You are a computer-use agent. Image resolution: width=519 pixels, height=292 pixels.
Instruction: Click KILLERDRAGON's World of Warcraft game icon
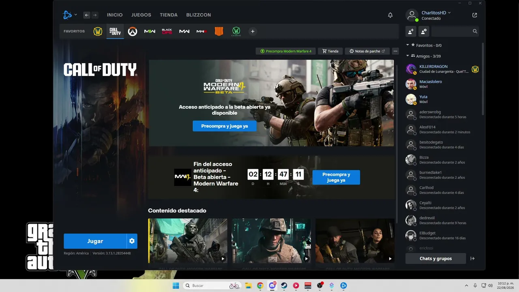coord(475,69)
